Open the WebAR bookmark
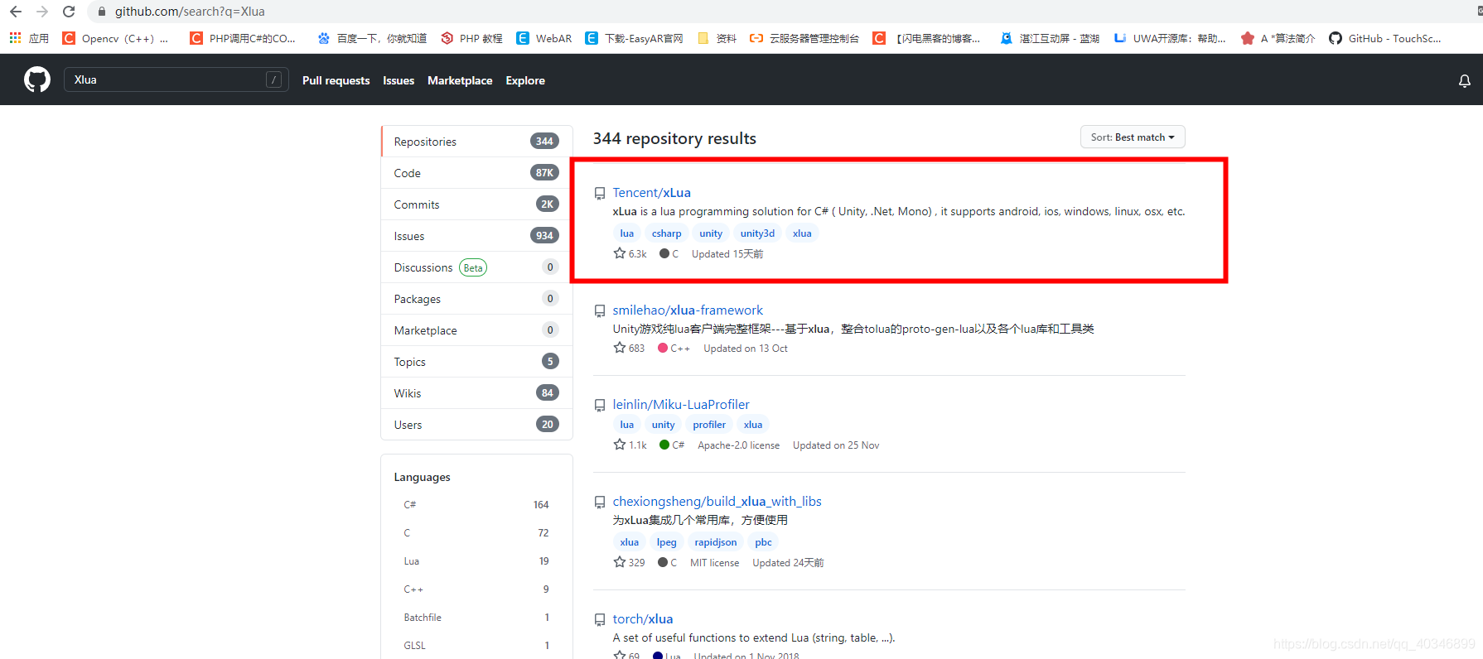Viewport: 1483px width, 659px height. 544,38
